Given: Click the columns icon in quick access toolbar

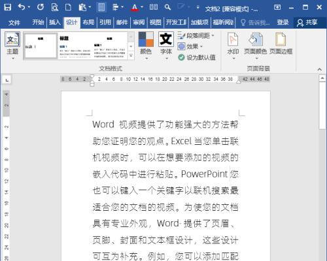Looking at the screenshot, I should click(154, 7).
